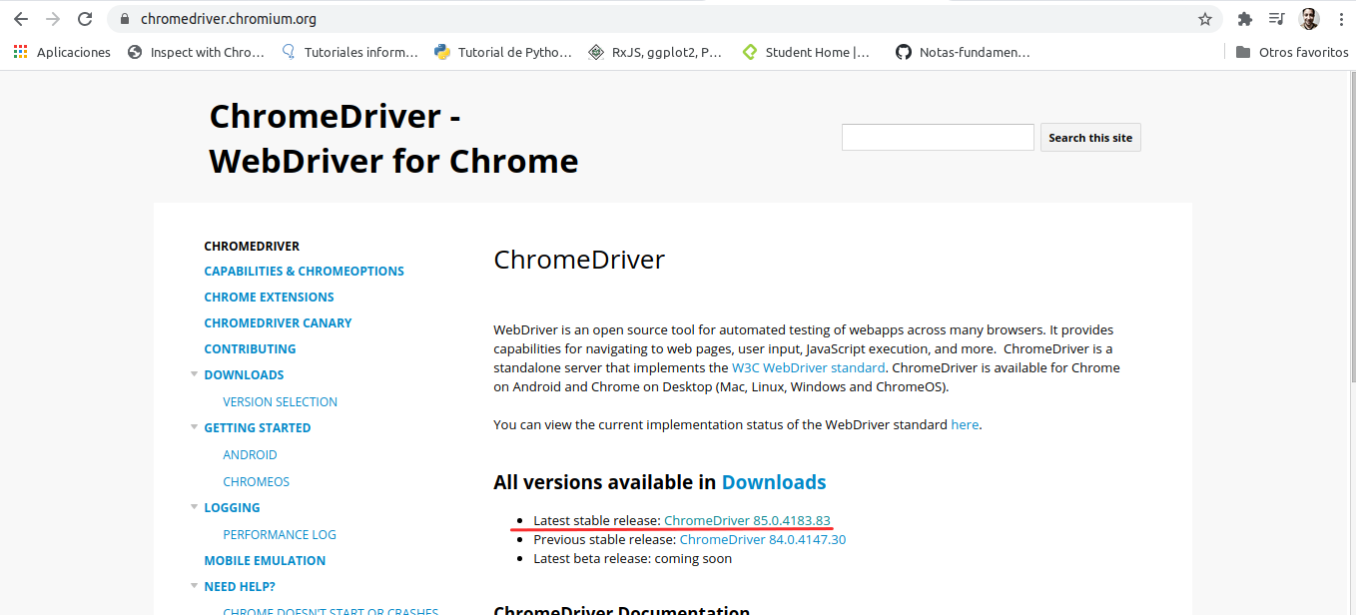
Task: Open the Chrome three-dot menu
Action: click(1340, 19)
